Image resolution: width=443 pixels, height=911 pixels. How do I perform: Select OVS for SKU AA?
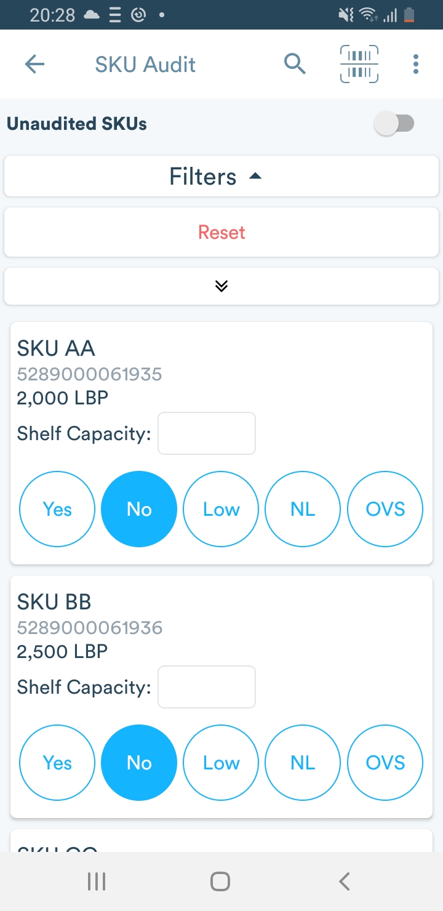pos(385,509)
